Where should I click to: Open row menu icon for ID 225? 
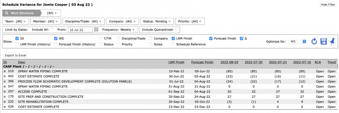pos(5,102)
